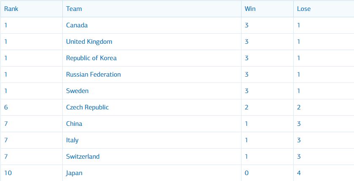Click Japan's win count of 0
354x181 pixels.
[247, 173]
